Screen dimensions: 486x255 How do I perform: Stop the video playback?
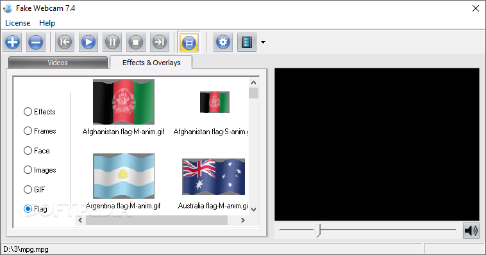coord(136,42)
